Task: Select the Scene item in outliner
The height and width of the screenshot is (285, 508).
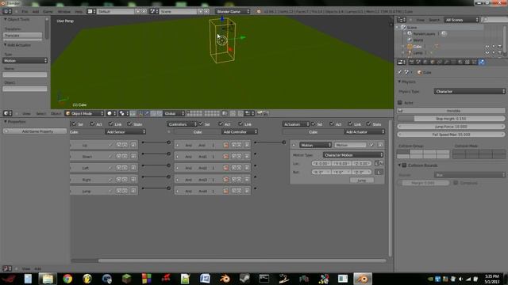Action: pos(412,28)
